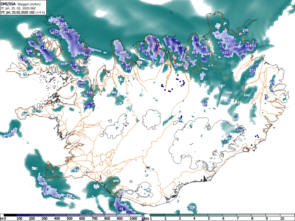The height and width of the screenshot is (221, 295).
Task: Click visibility value 890
Action: coord(247,95)
